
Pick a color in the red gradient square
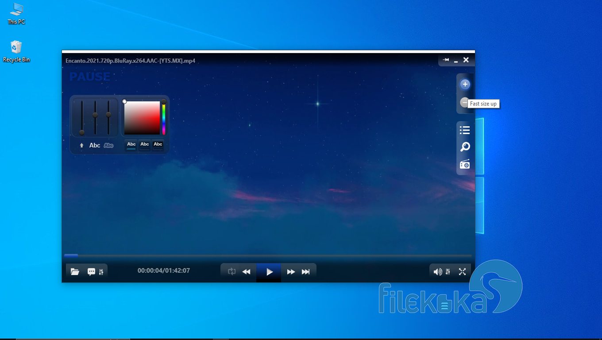coord(142,118)
